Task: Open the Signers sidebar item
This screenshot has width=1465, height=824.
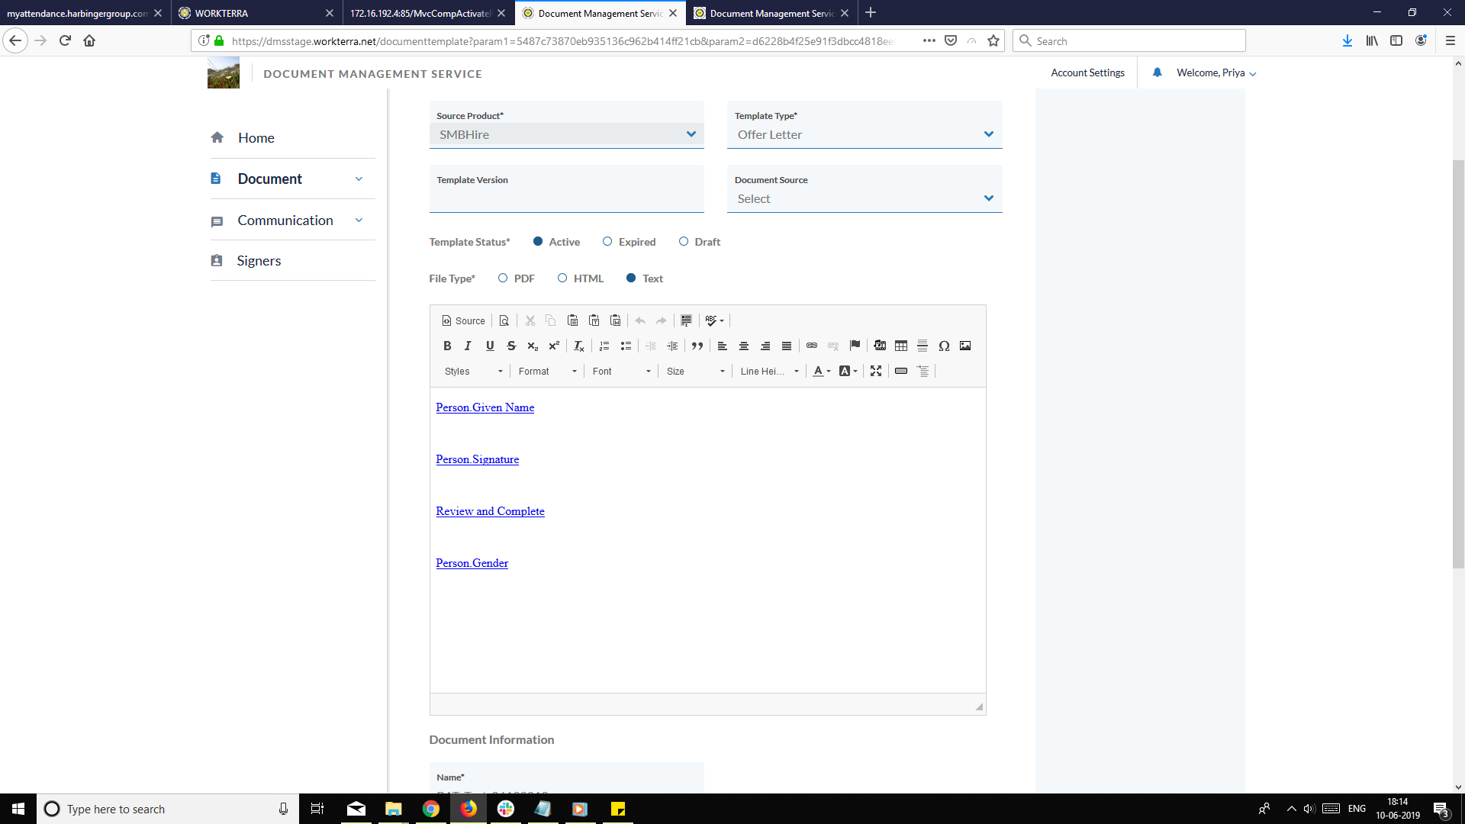Action: coord(259,260)
